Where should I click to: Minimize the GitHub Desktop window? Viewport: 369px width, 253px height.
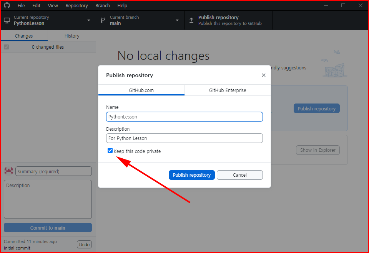[326, 5]
